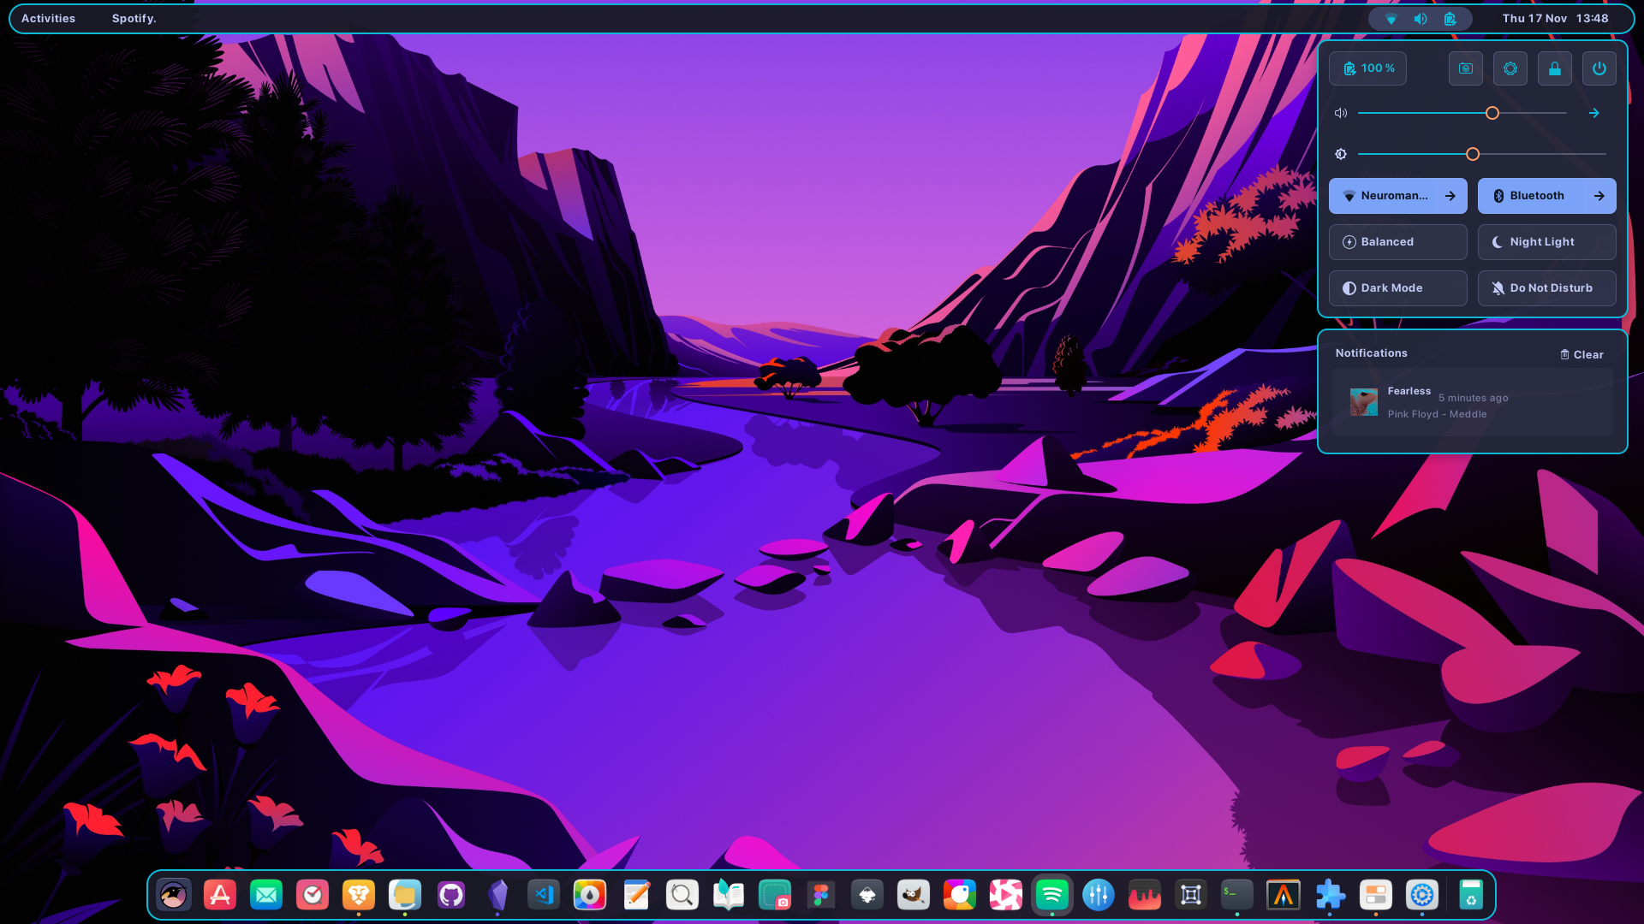Open the Activities overview
Image resolution: width=1644 pixels, height=924 pixels.
tap(48, 18)
